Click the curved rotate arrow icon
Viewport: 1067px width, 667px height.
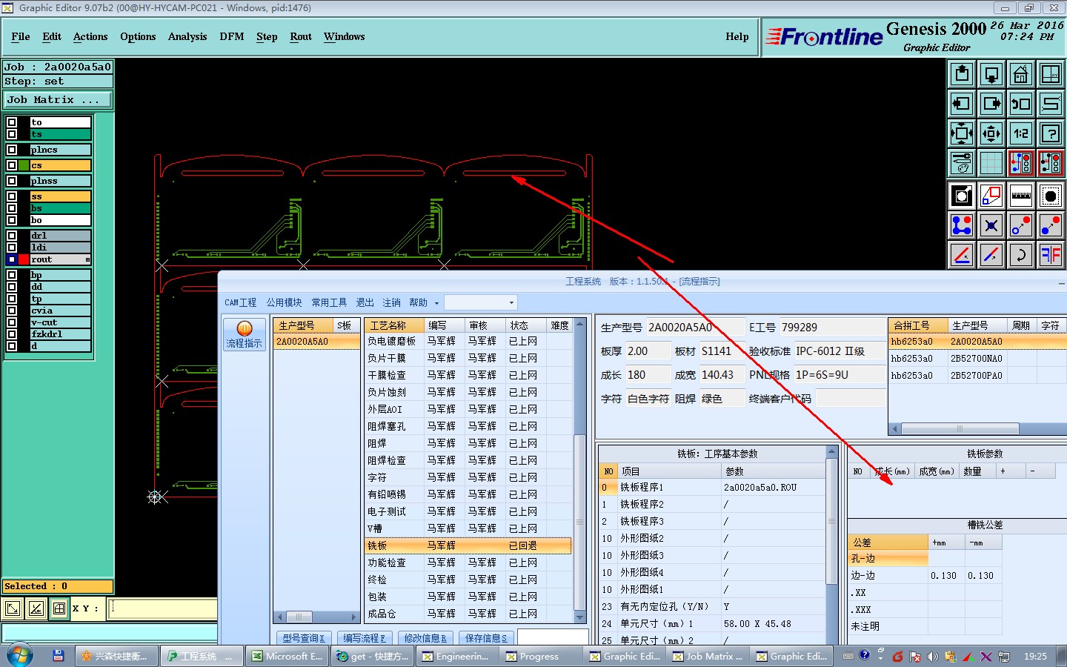point(1021,255)
